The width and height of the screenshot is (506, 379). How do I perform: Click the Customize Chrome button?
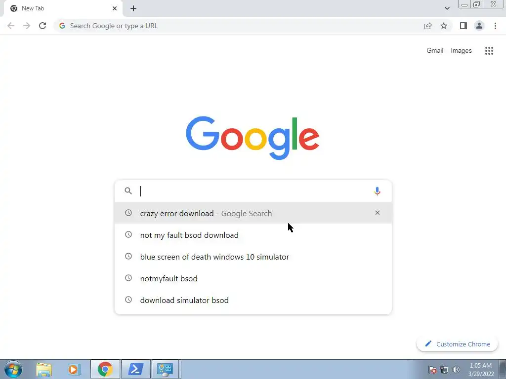coord(457,344)
